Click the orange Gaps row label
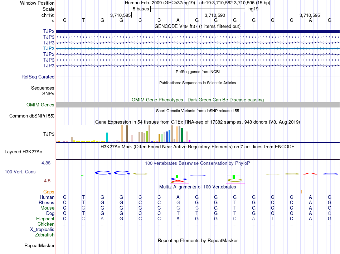The height and width of the screenshot is (254, 340). (49, 192)
